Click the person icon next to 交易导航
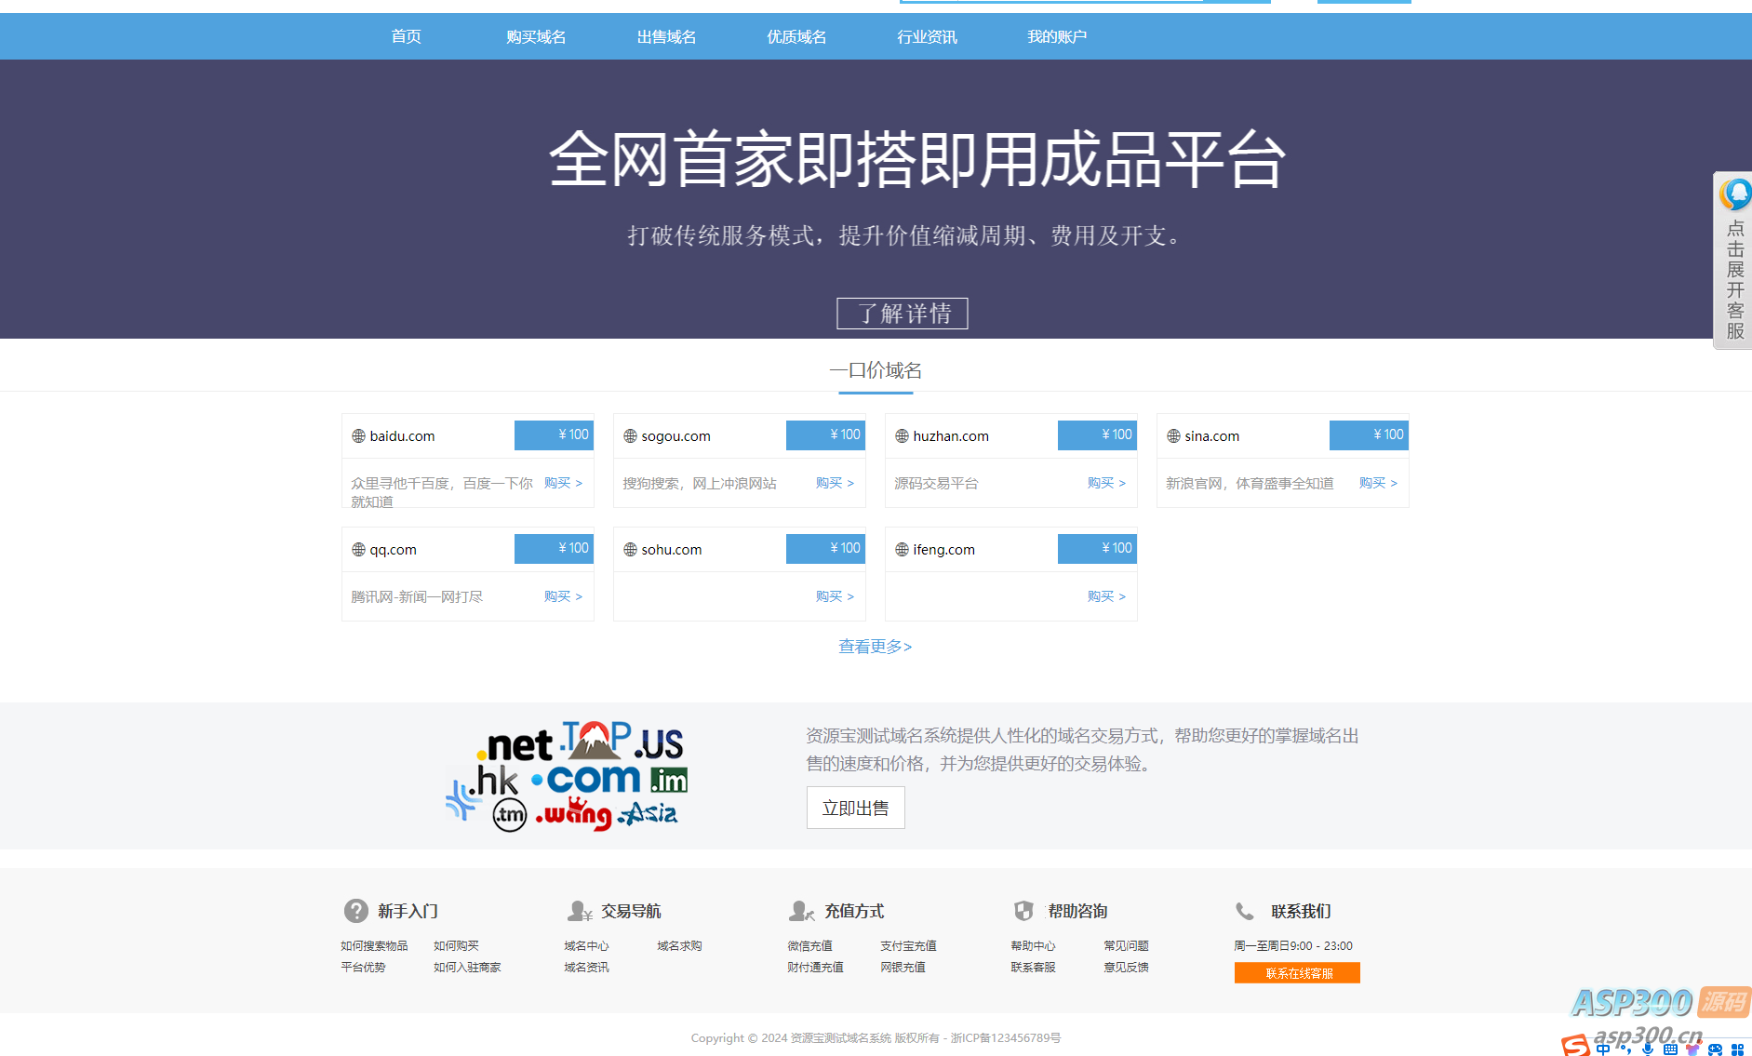This screenshot has width=1752, height=1056. click(x=580, y=911)
